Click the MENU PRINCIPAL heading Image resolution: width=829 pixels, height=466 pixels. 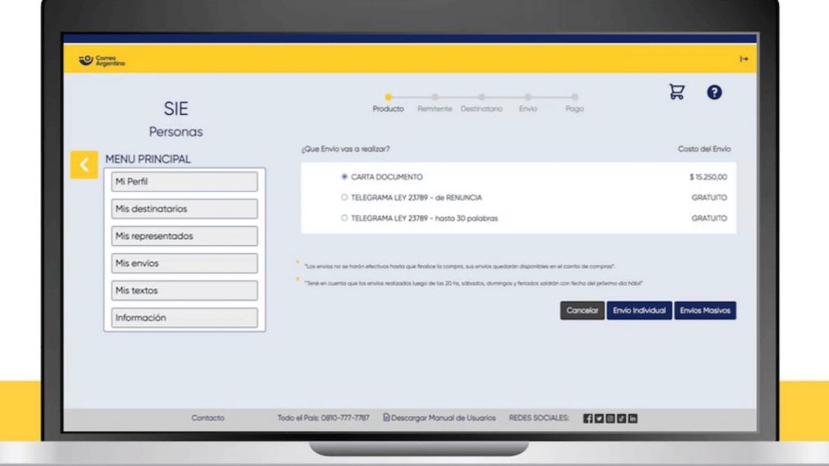point(148,159)
